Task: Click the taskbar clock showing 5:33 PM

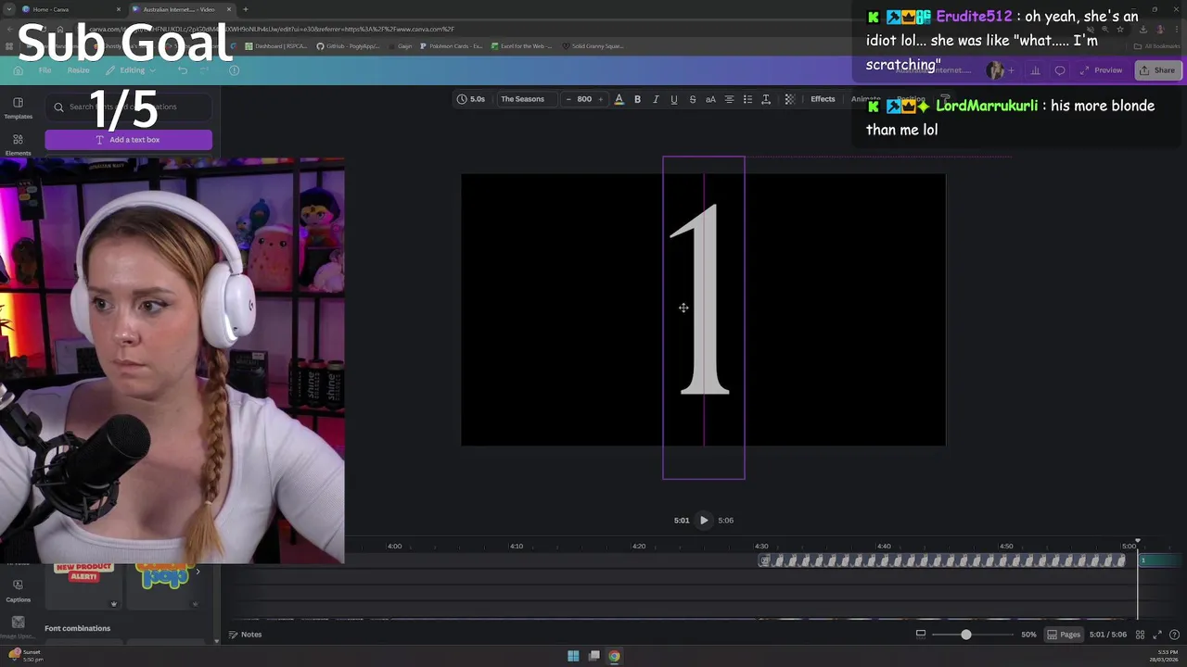Action: (1164, 656)
